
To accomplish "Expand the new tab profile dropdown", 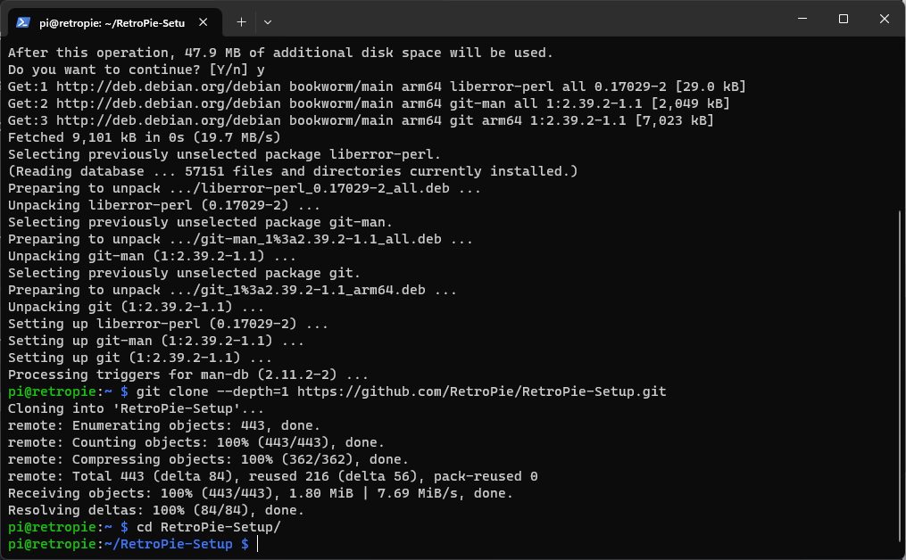I will (x=268, y=21).
